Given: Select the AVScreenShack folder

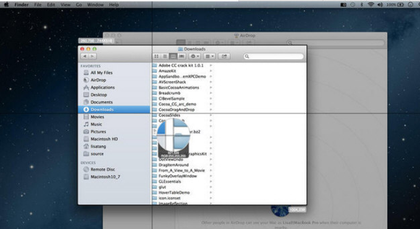Looking at the screenshot, I should [x=172, y=82].
